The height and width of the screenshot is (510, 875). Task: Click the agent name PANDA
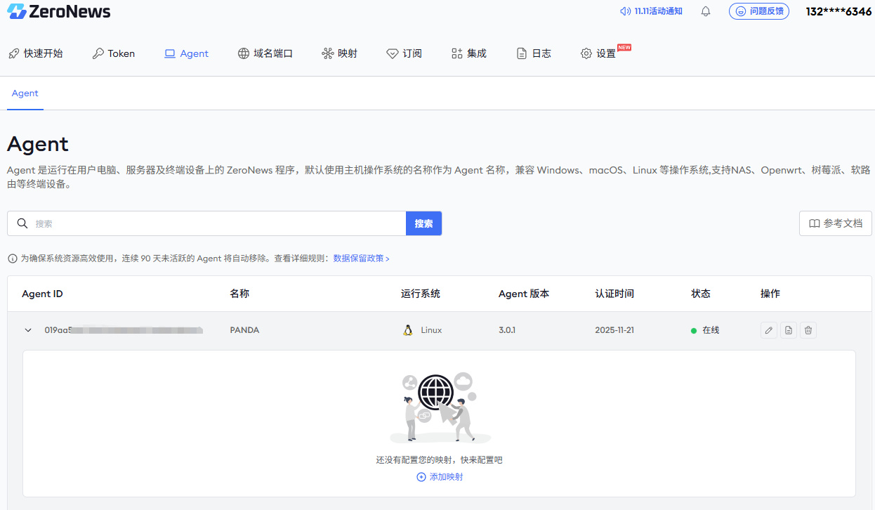coord(244,330)
